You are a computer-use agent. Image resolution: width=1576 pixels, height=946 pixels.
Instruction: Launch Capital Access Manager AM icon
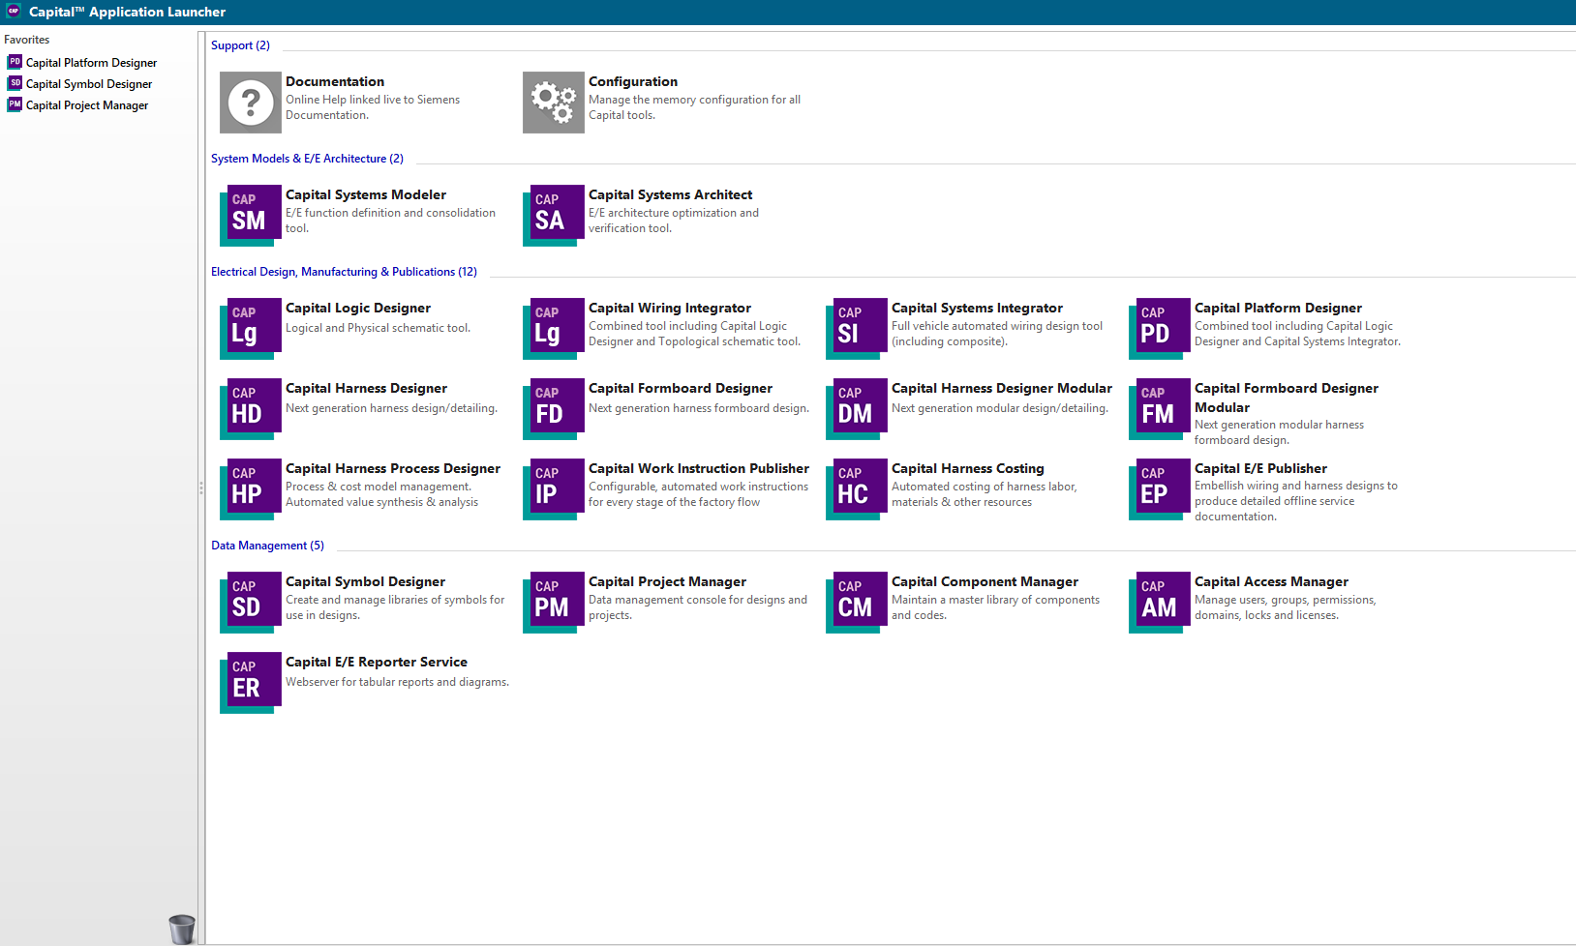[1160, 603]
